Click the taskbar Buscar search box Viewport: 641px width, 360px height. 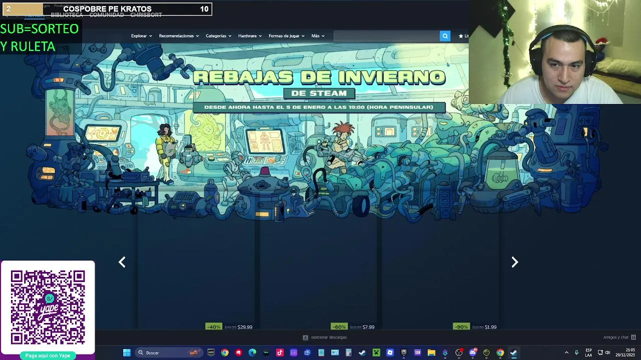[169, 353]
